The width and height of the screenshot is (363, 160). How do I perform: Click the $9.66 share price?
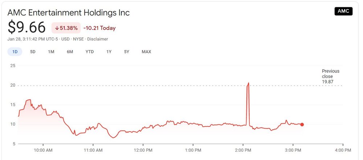(27, 28)
